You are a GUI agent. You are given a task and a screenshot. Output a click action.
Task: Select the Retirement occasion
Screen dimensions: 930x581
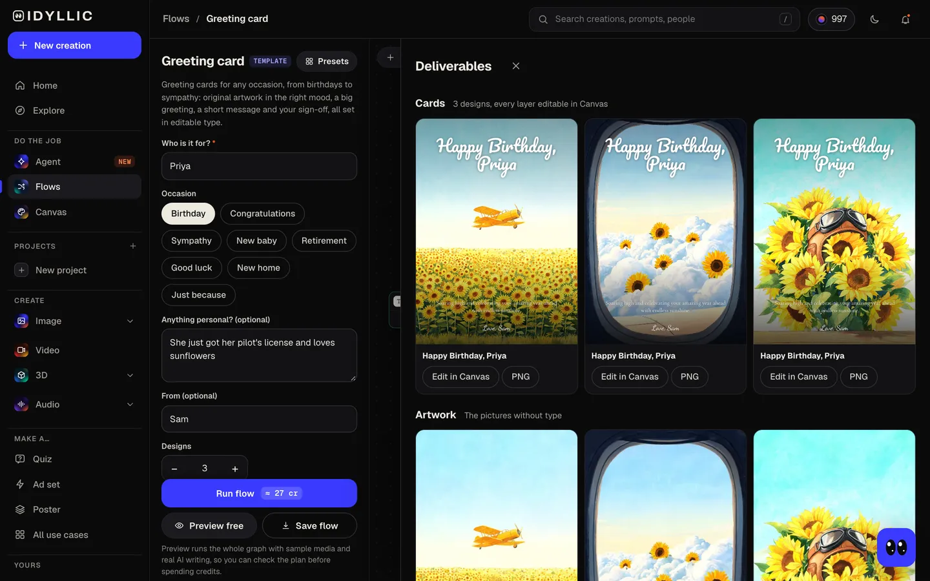(324, 241)
